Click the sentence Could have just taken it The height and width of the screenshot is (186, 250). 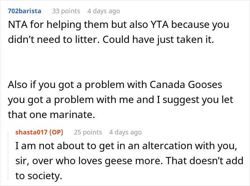(158, 40)
